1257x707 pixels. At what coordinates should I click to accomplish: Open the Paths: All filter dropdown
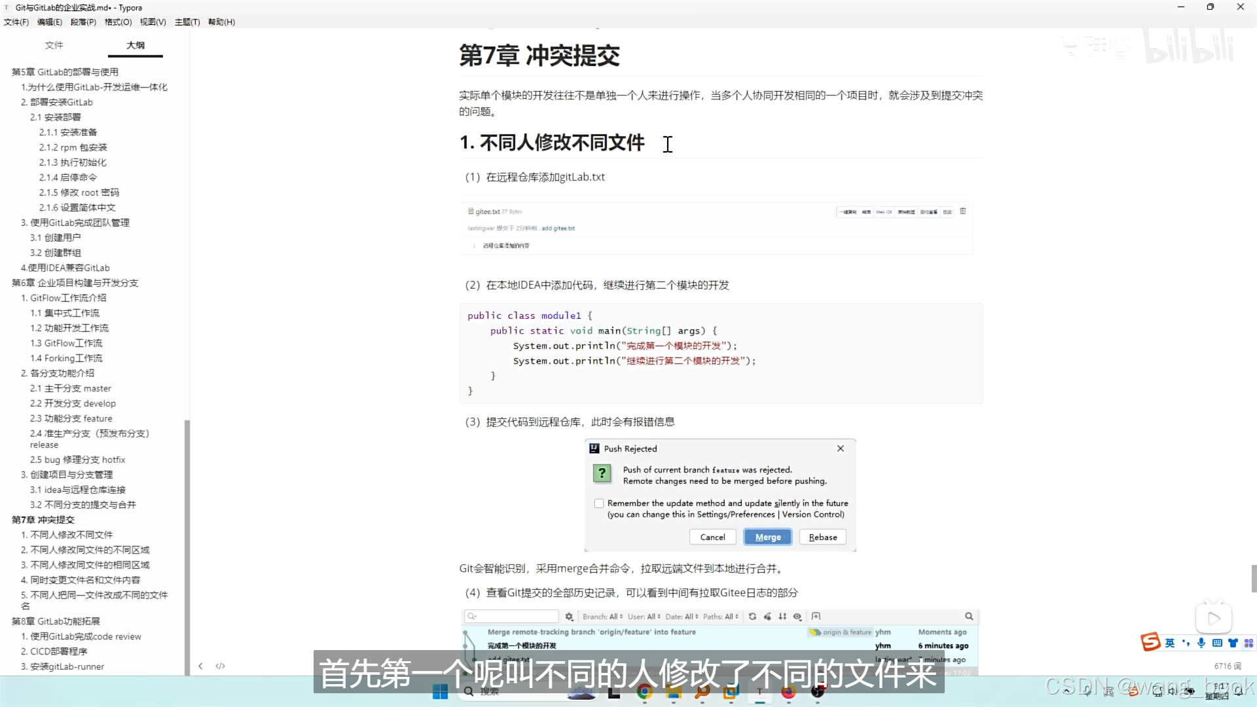(721, 617)
